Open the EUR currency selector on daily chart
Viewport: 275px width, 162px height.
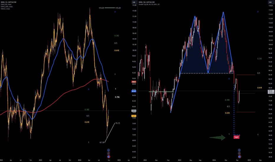(134, 2)
